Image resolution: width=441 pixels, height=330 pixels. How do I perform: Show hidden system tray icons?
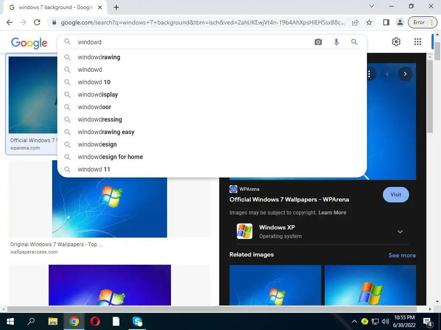click(354, 321)
